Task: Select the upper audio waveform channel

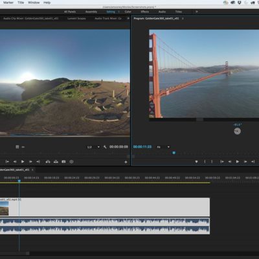Action: click(x=105, y=221)
